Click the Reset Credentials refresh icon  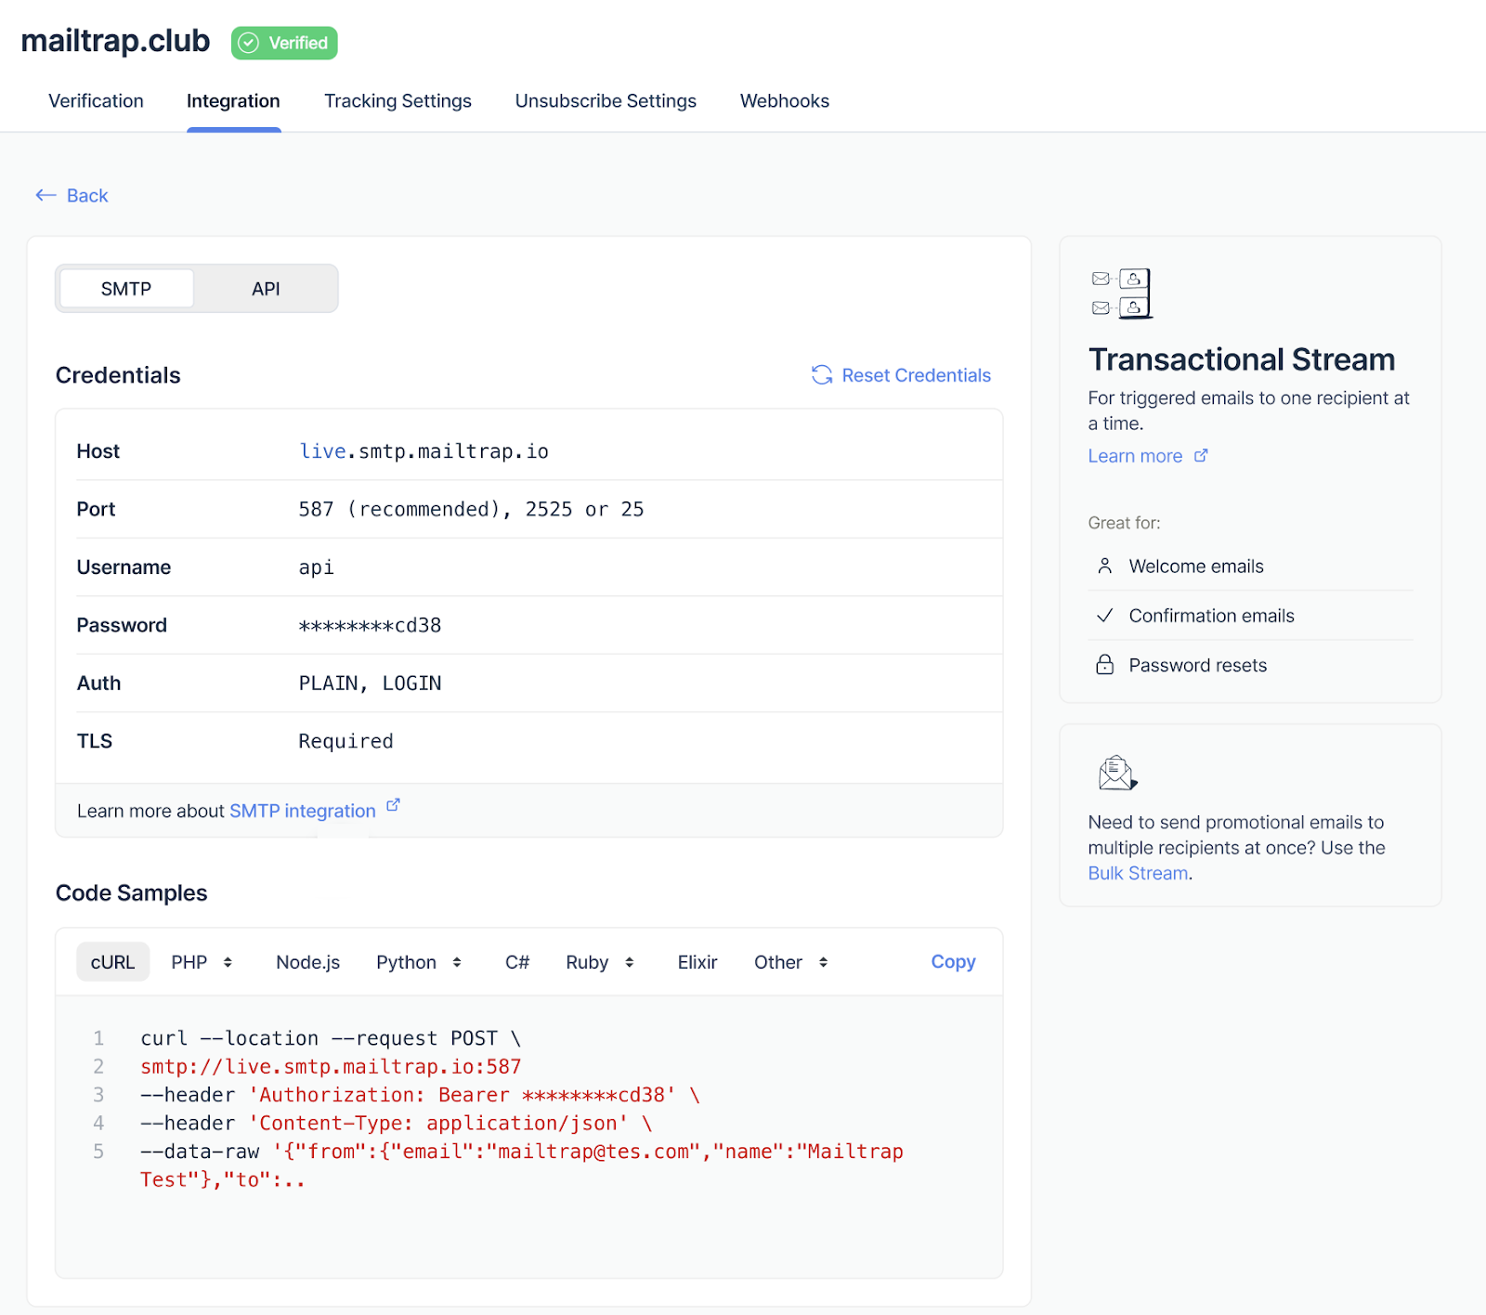(x=821, y=375)
